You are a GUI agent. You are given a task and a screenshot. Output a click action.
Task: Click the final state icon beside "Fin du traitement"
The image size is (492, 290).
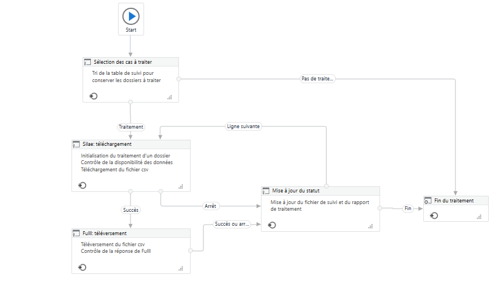coord(428,201)
